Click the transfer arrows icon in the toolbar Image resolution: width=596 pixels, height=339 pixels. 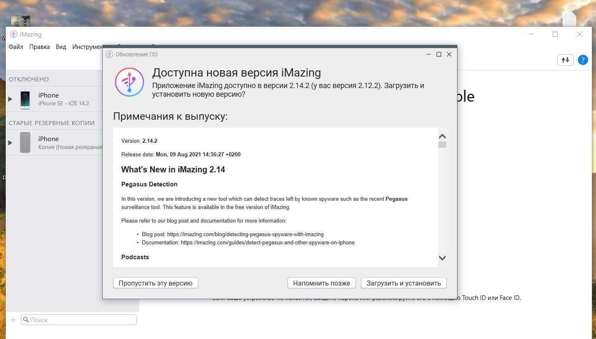tap(565, 60)
